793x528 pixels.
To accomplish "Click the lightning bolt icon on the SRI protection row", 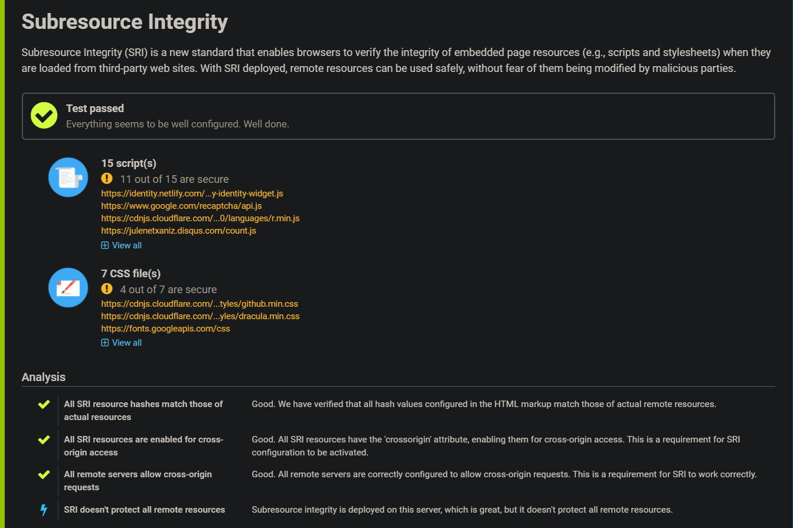I will 43,510.
